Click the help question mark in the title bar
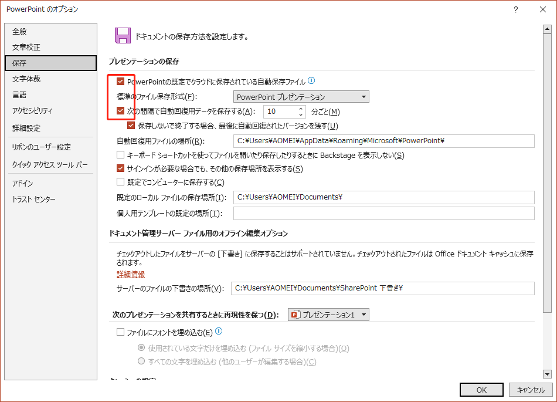Screen dimensions: 557x402 [x=515, y=9]
